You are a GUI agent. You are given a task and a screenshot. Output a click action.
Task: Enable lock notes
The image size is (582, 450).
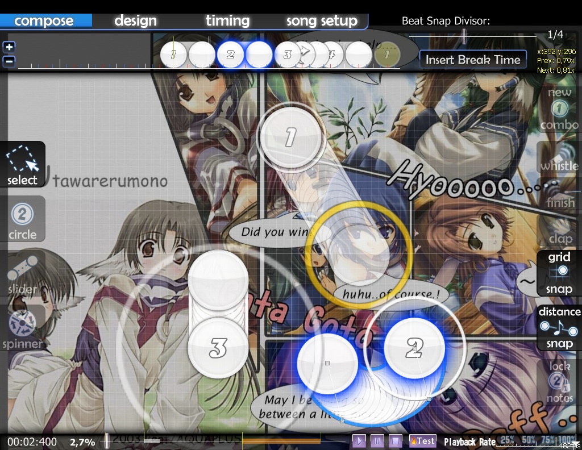559,382
